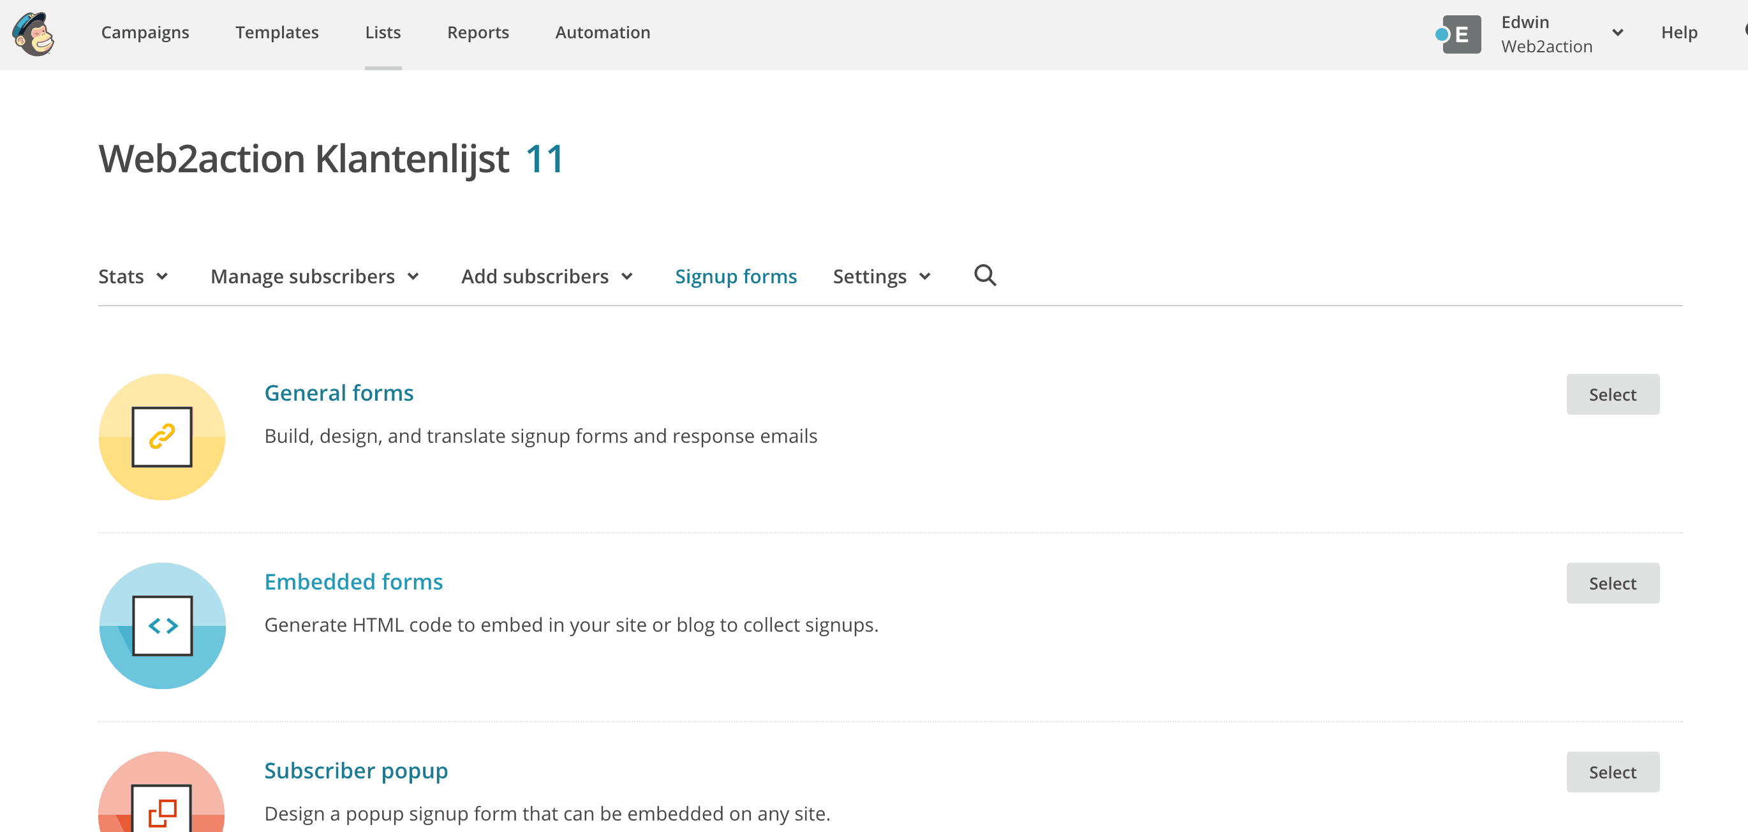The height and width of the screenshot is (832, 1748).
Task: Click the General forms link icon
Action: coord(162,437)
